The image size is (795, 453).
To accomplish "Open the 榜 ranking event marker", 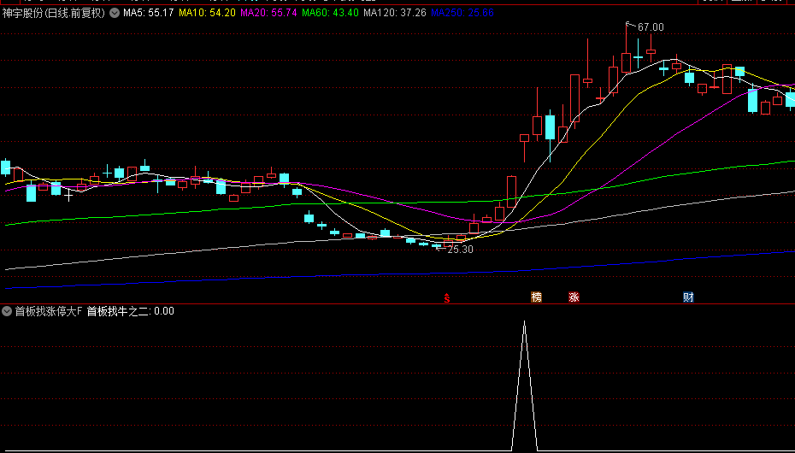I will 537,297.
